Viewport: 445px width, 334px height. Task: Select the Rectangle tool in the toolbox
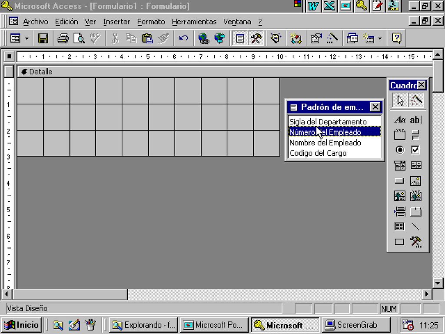point(400,242)
